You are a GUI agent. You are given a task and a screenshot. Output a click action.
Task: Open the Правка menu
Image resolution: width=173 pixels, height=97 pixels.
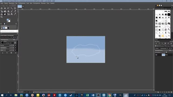pyautogui.click(x=6, y=3)
